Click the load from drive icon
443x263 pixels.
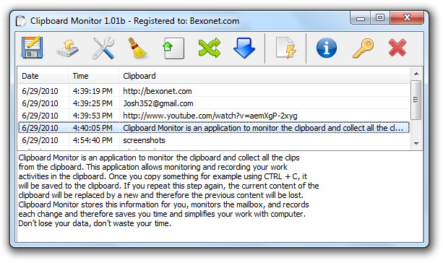coord(68,48)
